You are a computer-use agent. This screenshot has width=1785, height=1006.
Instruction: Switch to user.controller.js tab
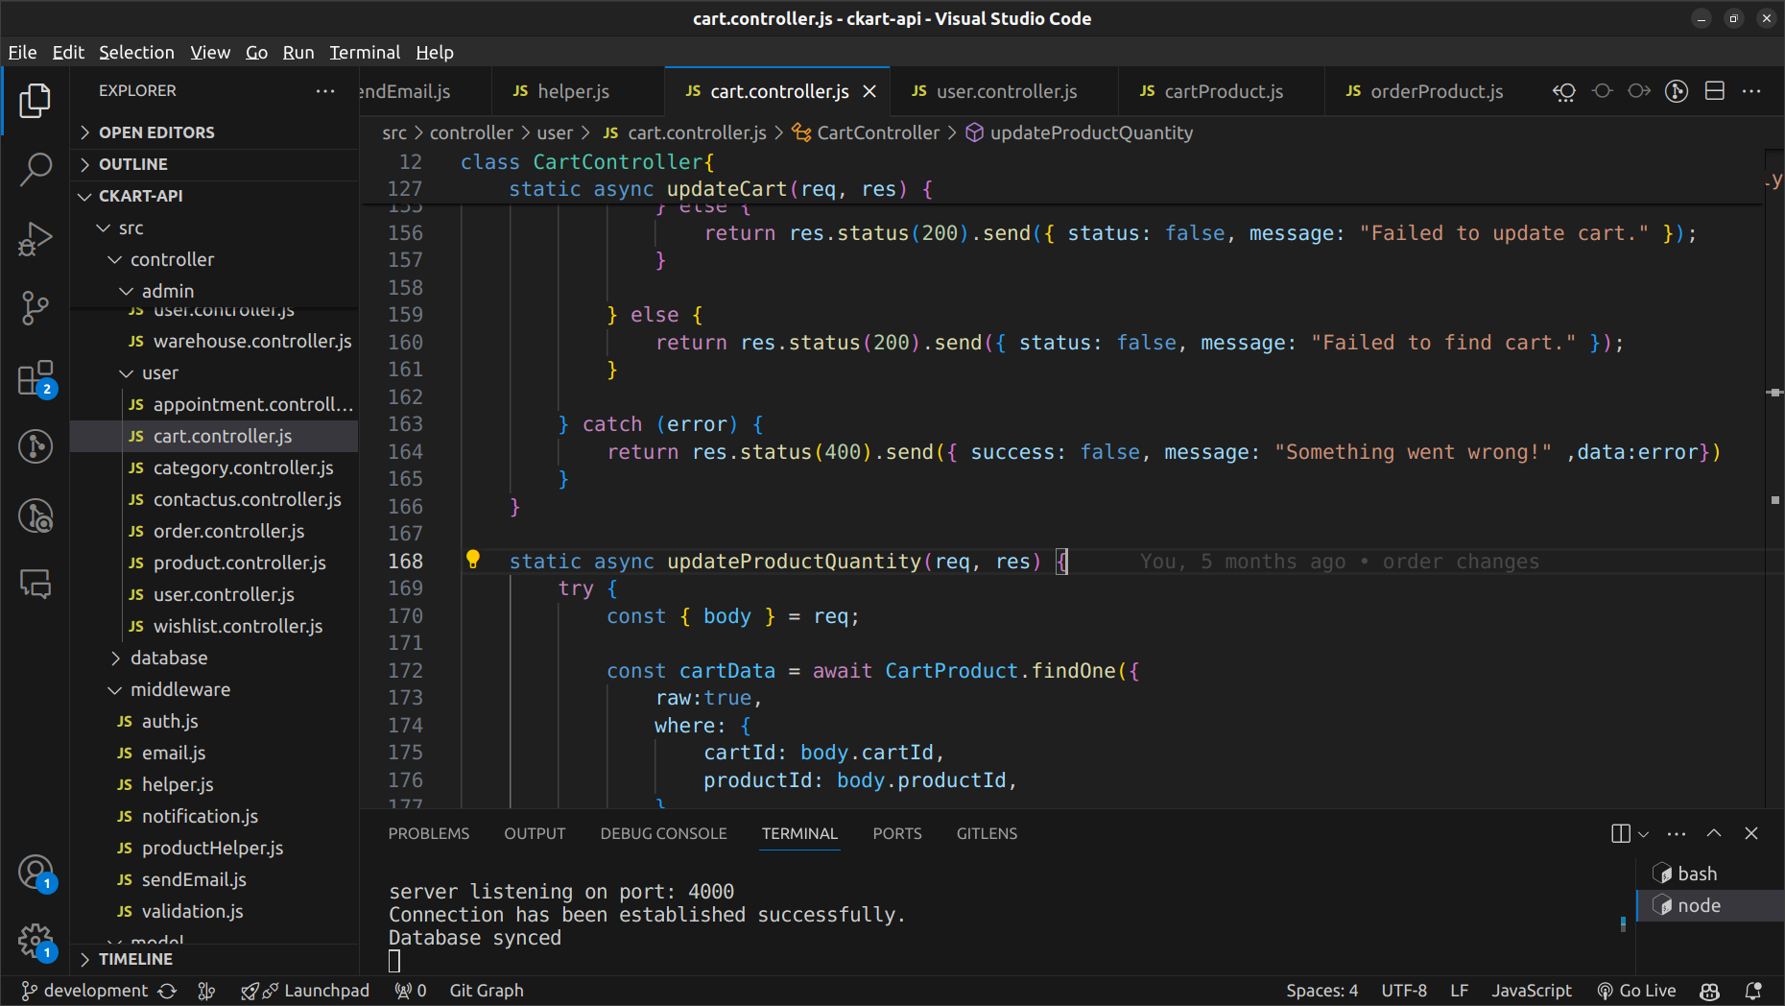click(1006, 91)
